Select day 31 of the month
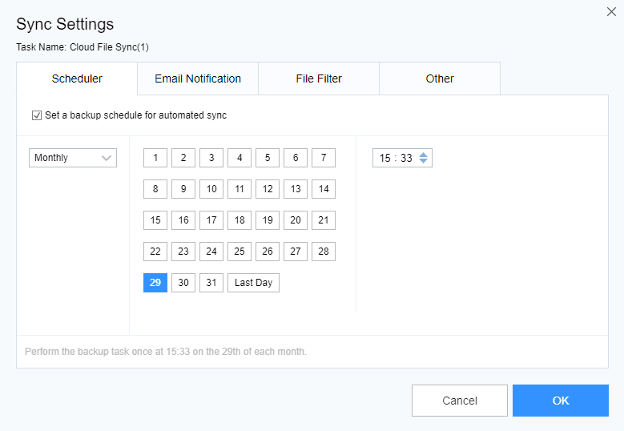Viewport: 624px width, 431px height. (x=211, y=283)
